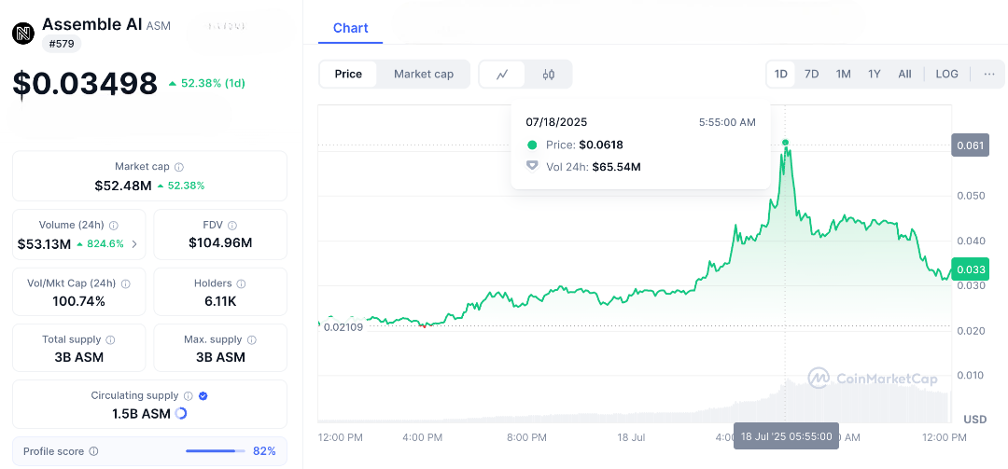Click the Total supply info icon

coord(110,340)
